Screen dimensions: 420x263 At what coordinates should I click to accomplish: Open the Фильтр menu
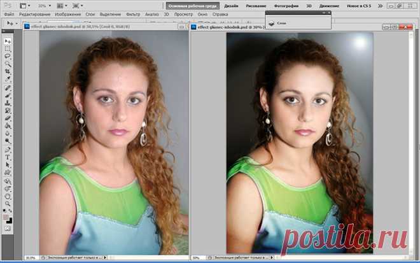[132, 13]
